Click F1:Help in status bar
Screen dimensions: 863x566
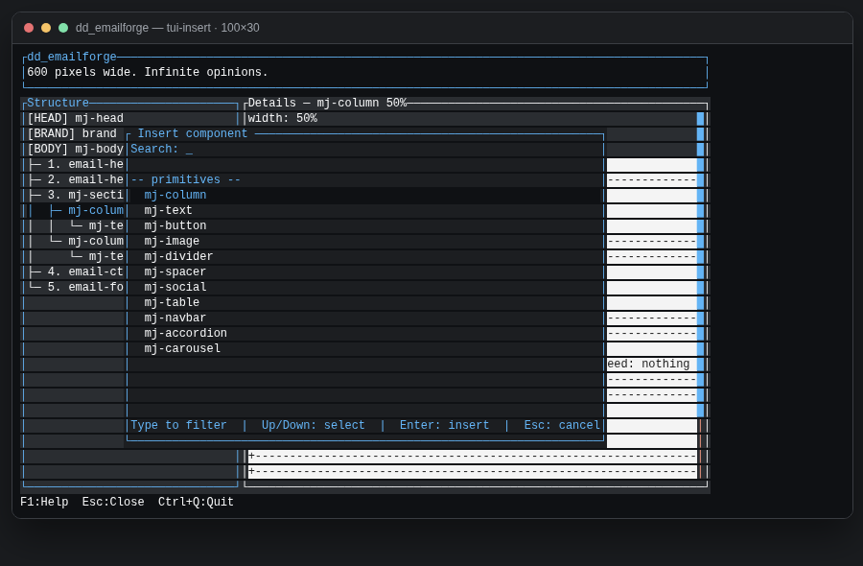click(x=44, y=502)
